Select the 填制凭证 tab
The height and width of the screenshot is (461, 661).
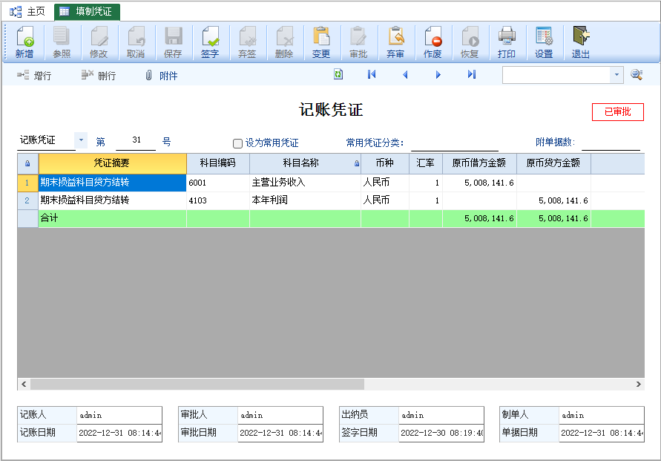(87, 11)
